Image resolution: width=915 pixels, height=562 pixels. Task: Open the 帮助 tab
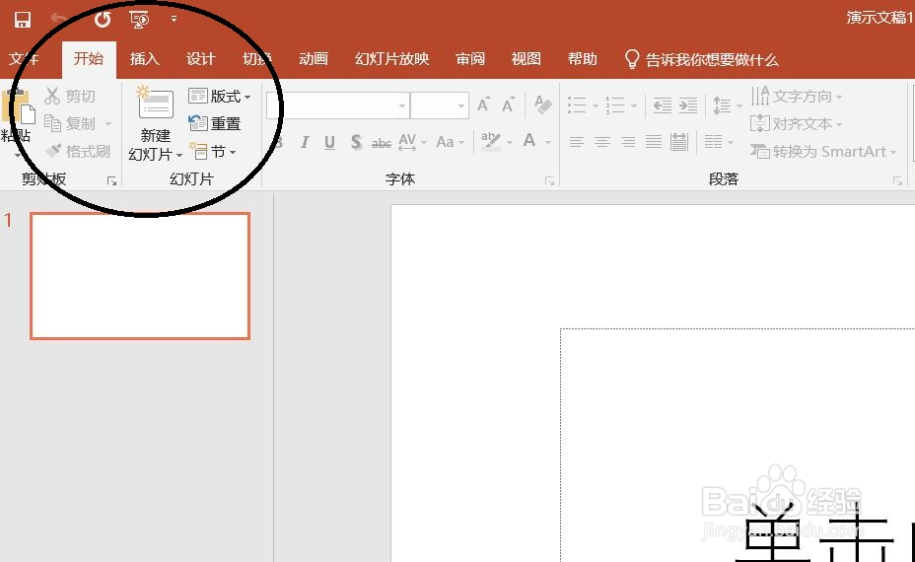point(583,59)
